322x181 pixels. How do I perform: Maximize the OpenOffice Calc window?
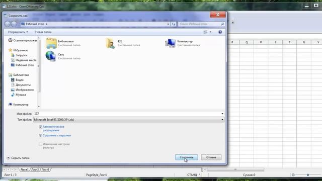(x=316, y=6)
